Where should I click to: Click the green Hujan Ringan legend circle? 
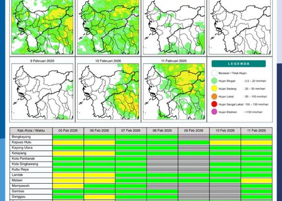point(214,81)
